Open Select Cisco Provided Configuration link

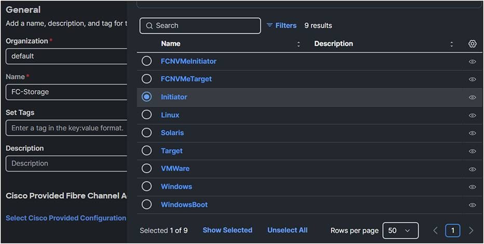66,218
